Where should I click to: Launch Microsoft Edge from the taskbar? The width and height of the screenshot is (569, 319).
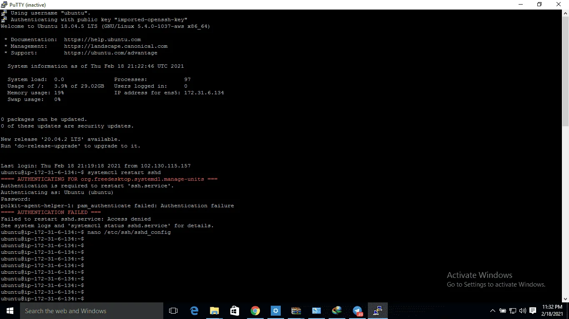[x=194, y=311]
